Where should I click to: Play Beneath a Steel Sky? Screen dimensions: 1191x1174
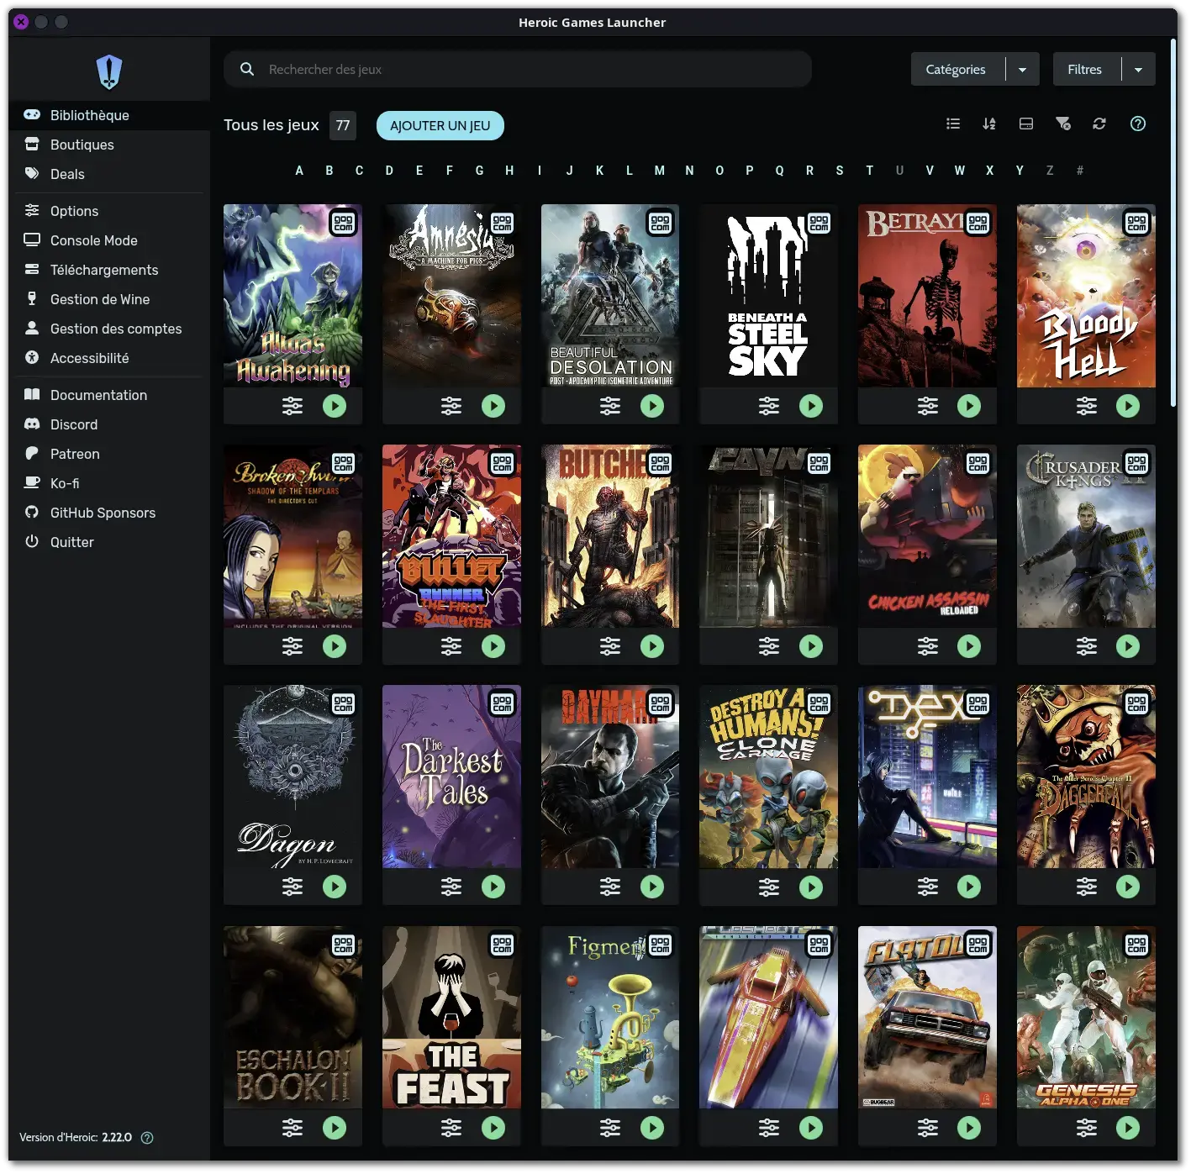coord(811,406)
